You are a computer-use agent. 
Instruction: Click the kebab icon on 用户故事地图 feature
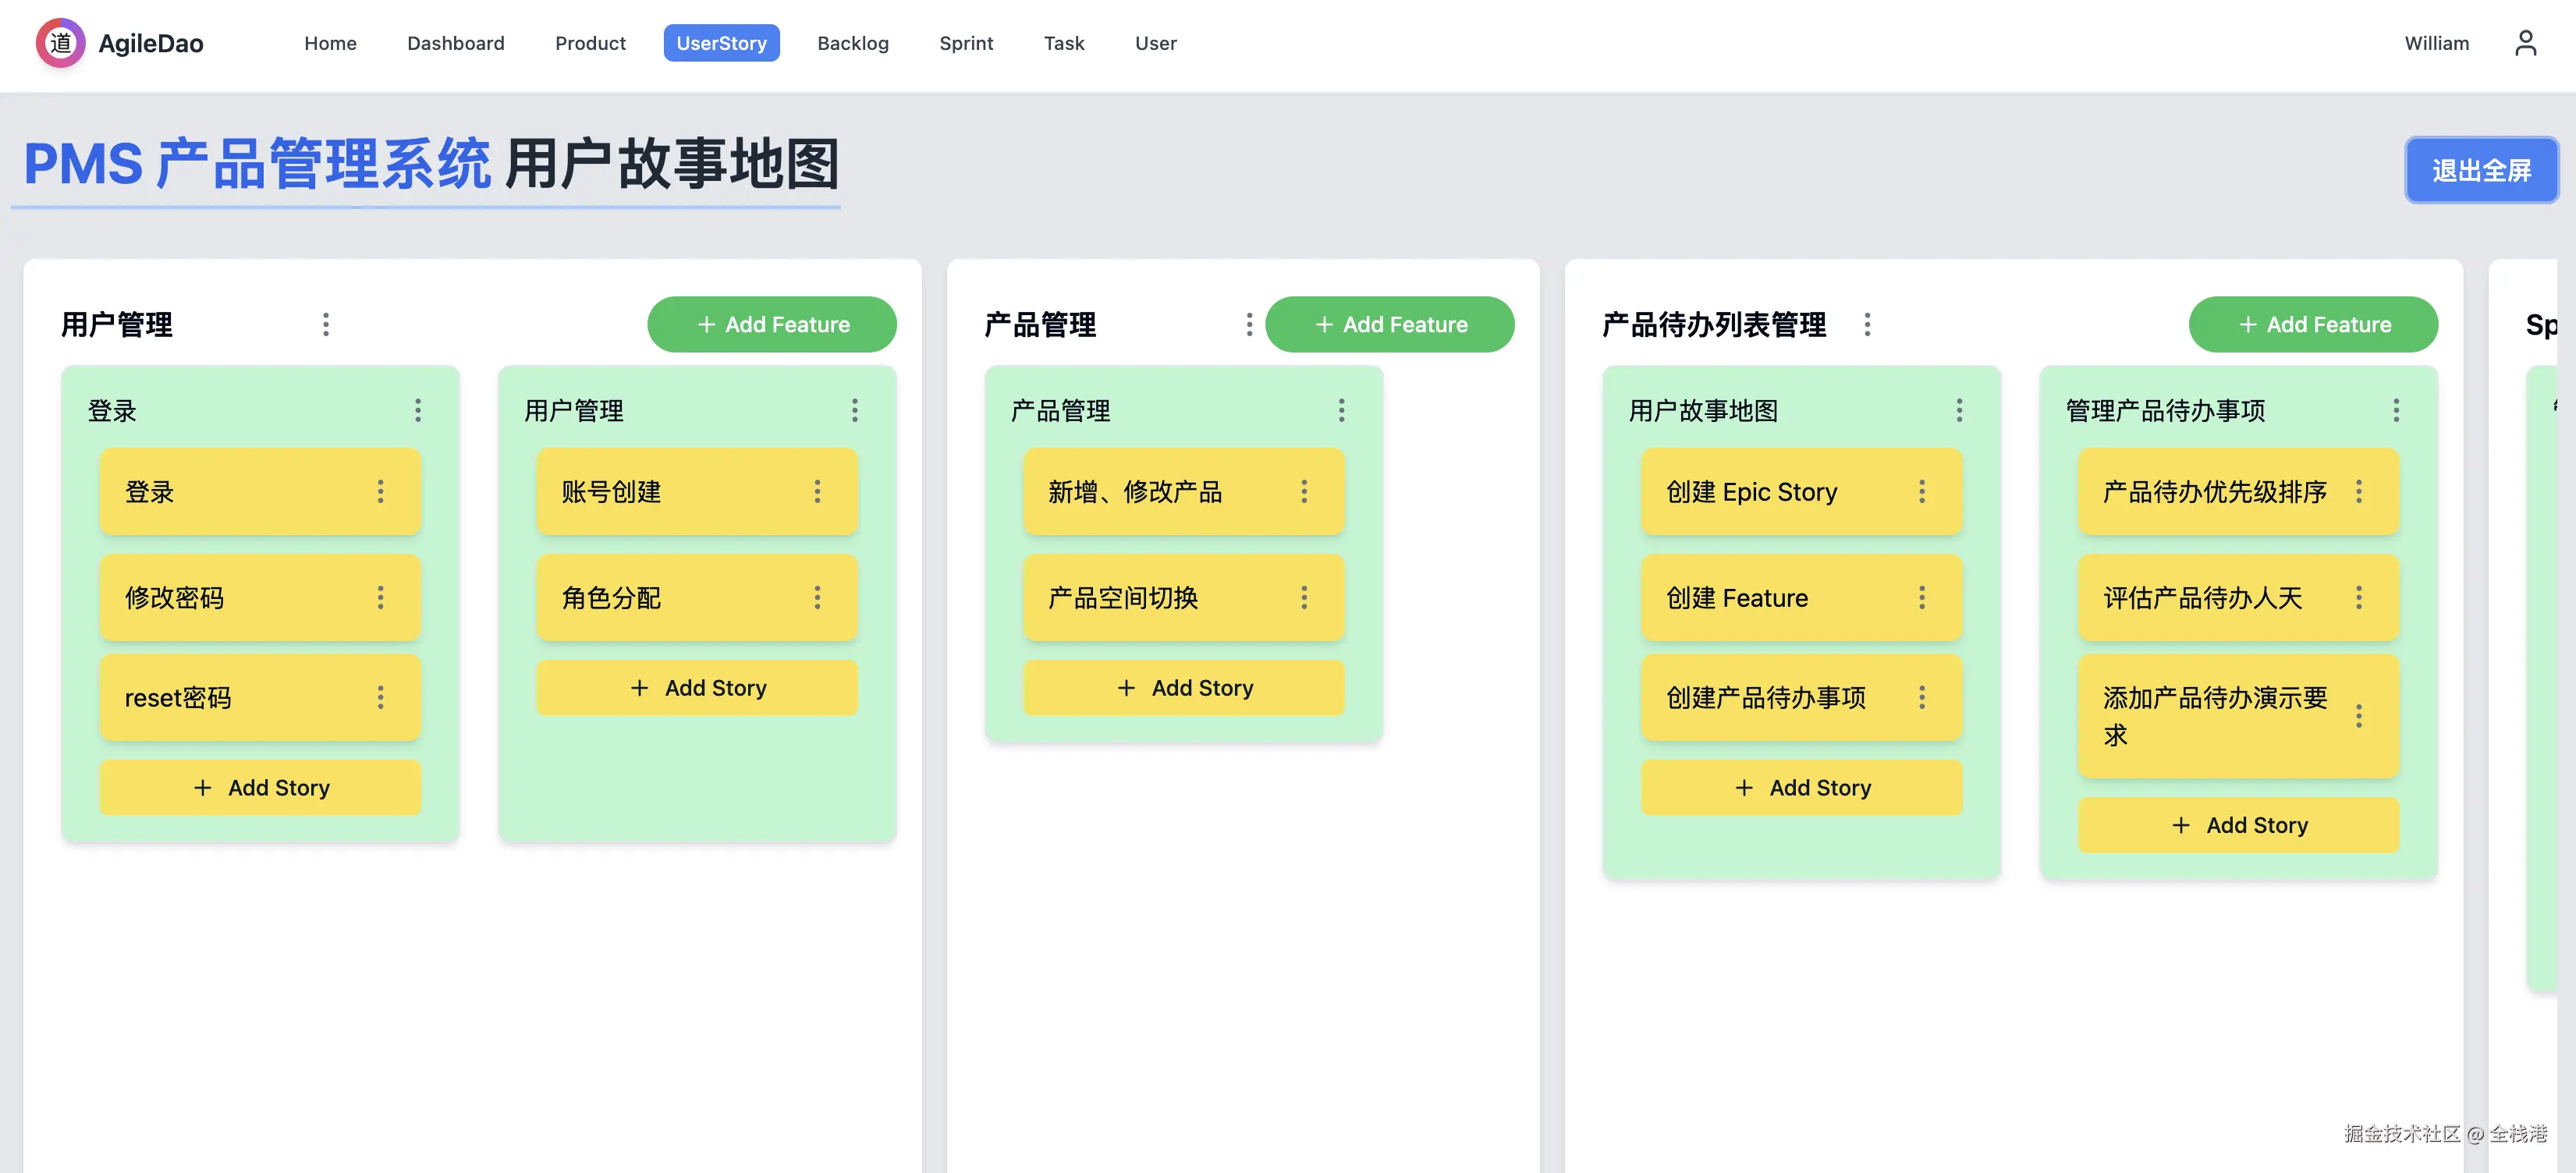coord(1958,410)
